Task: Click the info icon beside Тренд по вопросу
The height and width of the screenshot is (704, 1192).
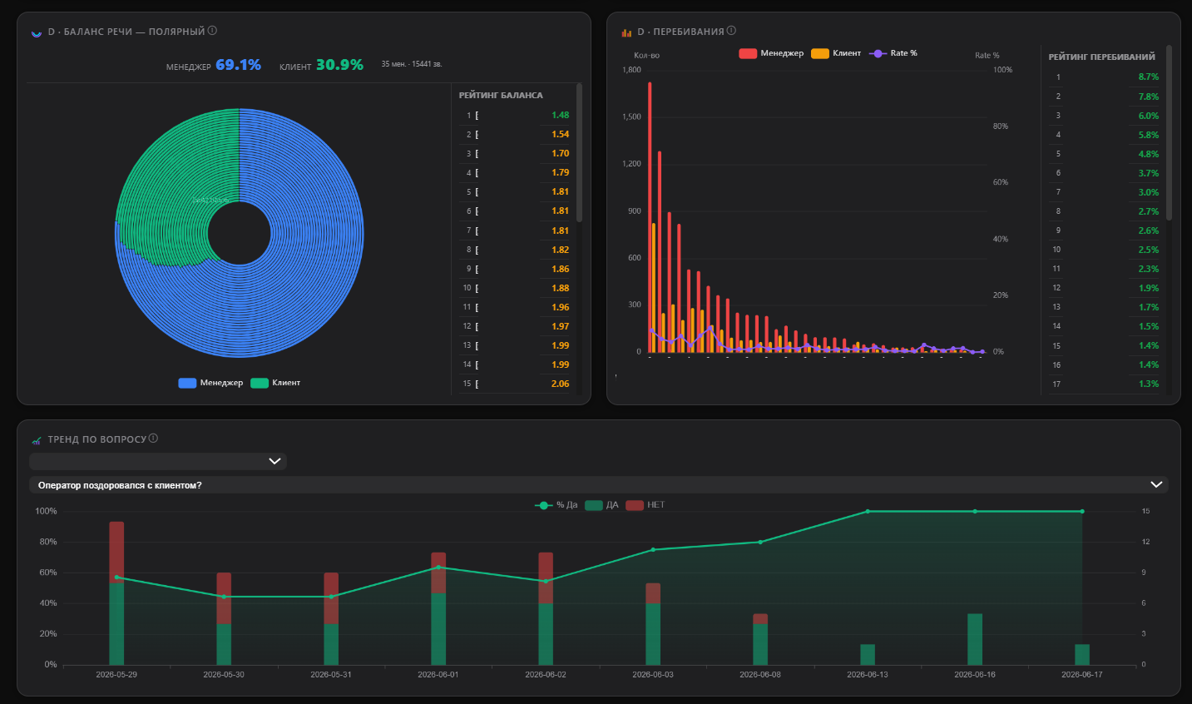Action: coord(153,439)
